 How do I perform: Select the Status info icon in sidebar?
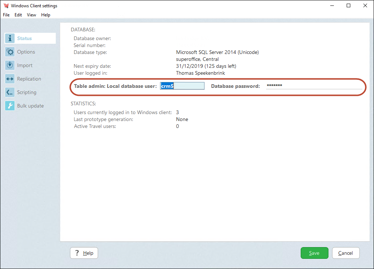[10, 38]
